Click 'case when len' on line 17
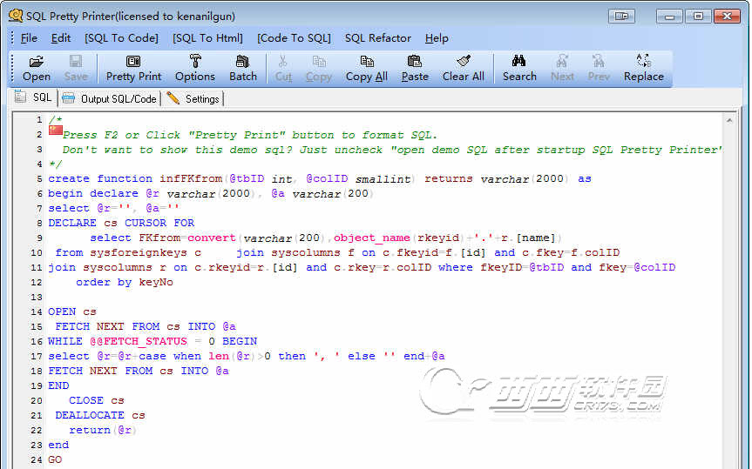The width and height of the screenshot is (752, 469). pyautogui.click(x=184, y=356)
